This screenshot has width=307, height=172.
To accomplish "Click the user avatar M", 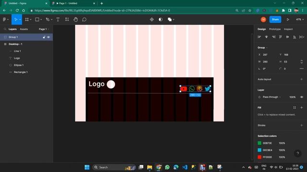I will point(263,20).
